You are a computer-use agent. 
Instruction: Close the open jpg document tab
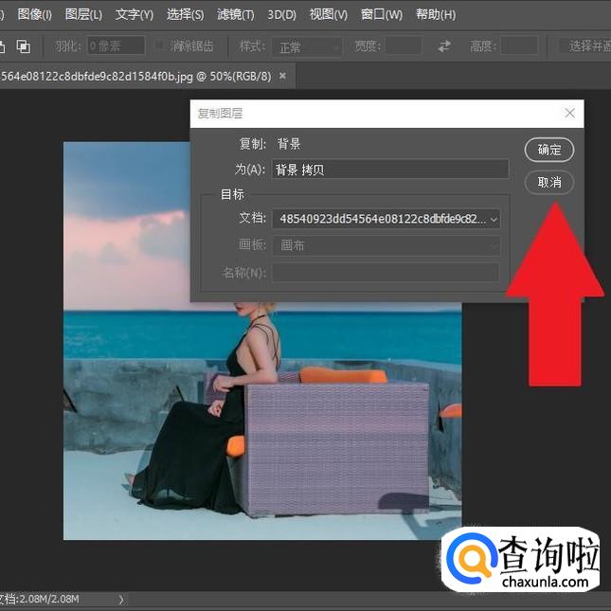tap(282, 76)
